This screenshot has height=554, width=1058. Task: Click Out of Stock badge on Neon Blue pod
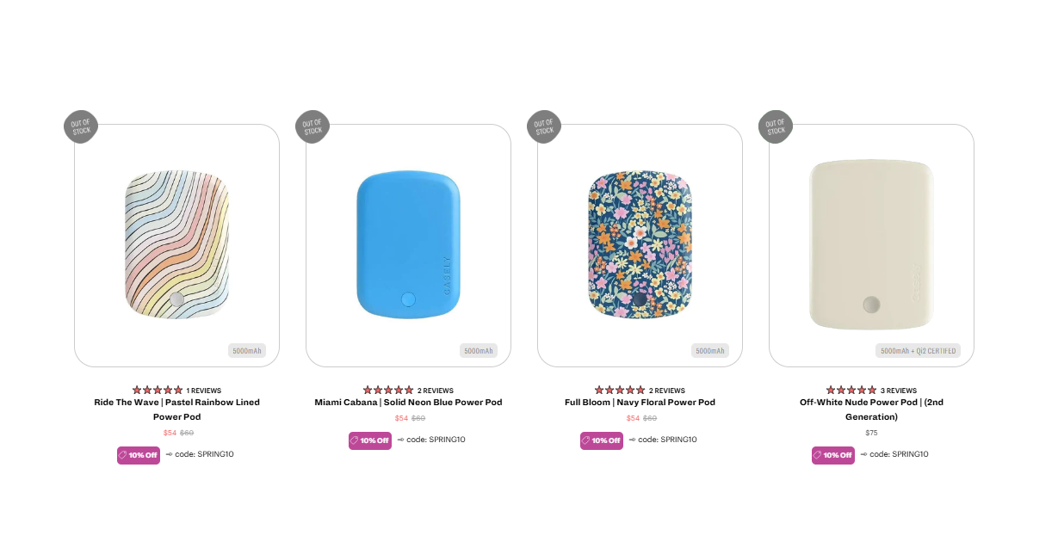pyautogui.click(x=312, y=126)
